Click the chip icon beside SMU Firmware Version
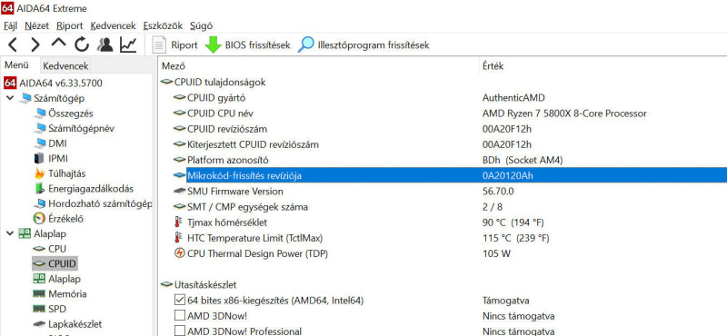This screenshot has width=727, height=336. 179,191
